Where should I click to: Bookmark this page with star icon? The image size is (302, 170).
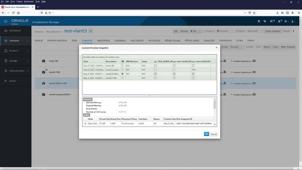(x=254, y=13)
